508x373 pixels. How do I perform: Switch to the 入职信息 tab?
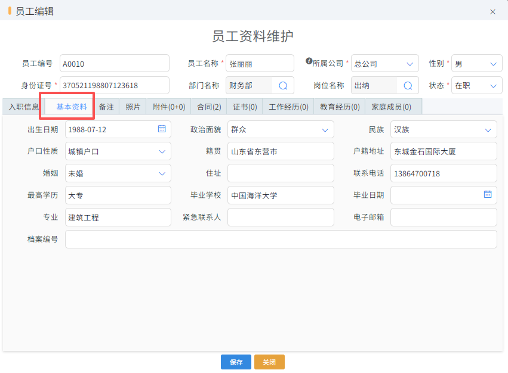[x=23, y=107]
